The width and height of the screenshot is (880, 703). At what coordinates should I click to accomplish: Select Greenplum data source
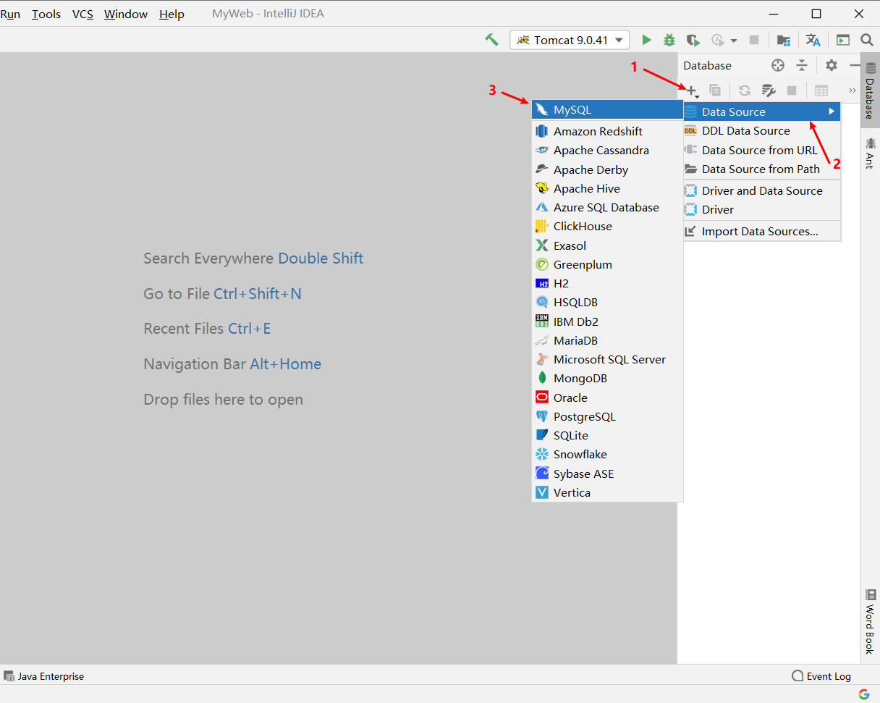607,265
